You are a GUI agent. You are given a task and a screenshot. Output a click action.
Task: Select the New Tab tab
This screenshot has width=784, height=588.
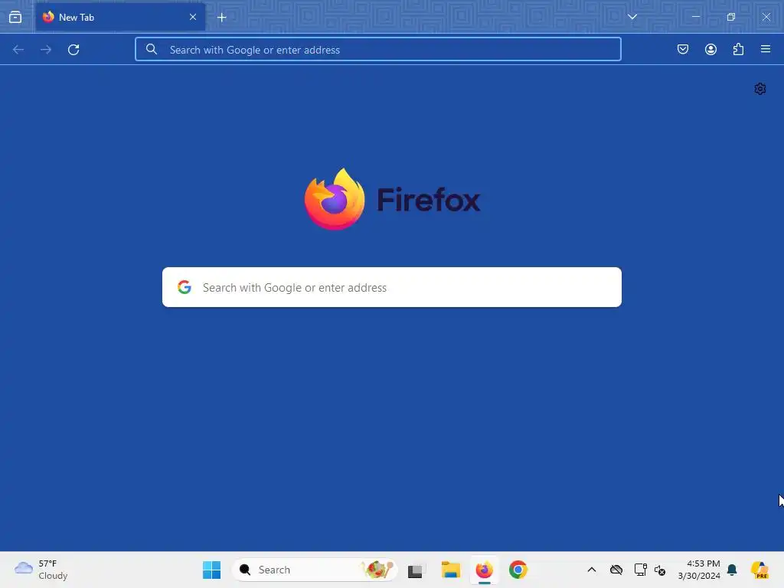[x=120, y=17]
